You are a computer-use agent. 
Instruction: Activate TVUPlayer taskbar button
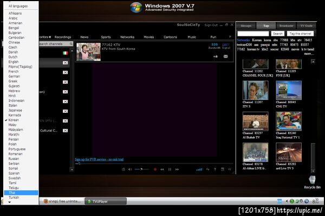pyautogui.click(x=106, y=201)
